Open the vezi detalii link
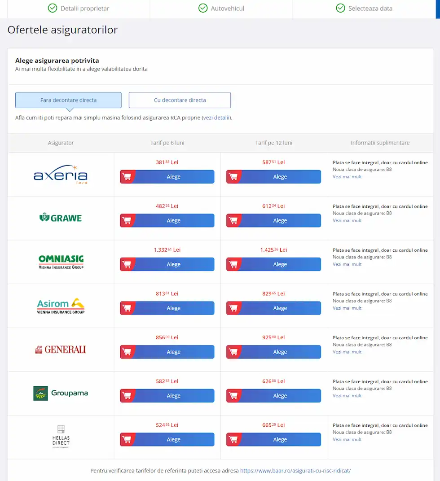Viewport: 440px width, 481px height. click(216, 118)
